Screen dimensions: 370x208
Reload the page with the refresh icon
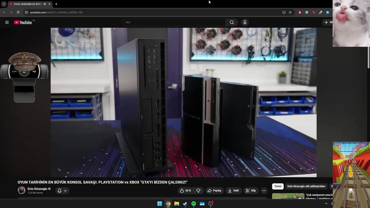point(18,12)
